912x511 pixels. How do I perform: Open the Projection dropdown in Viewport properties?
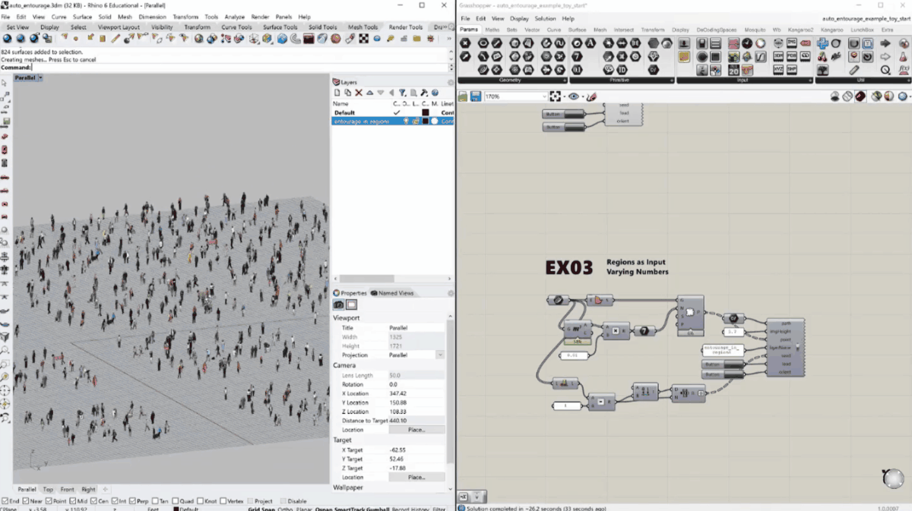(x=439, y=355)
